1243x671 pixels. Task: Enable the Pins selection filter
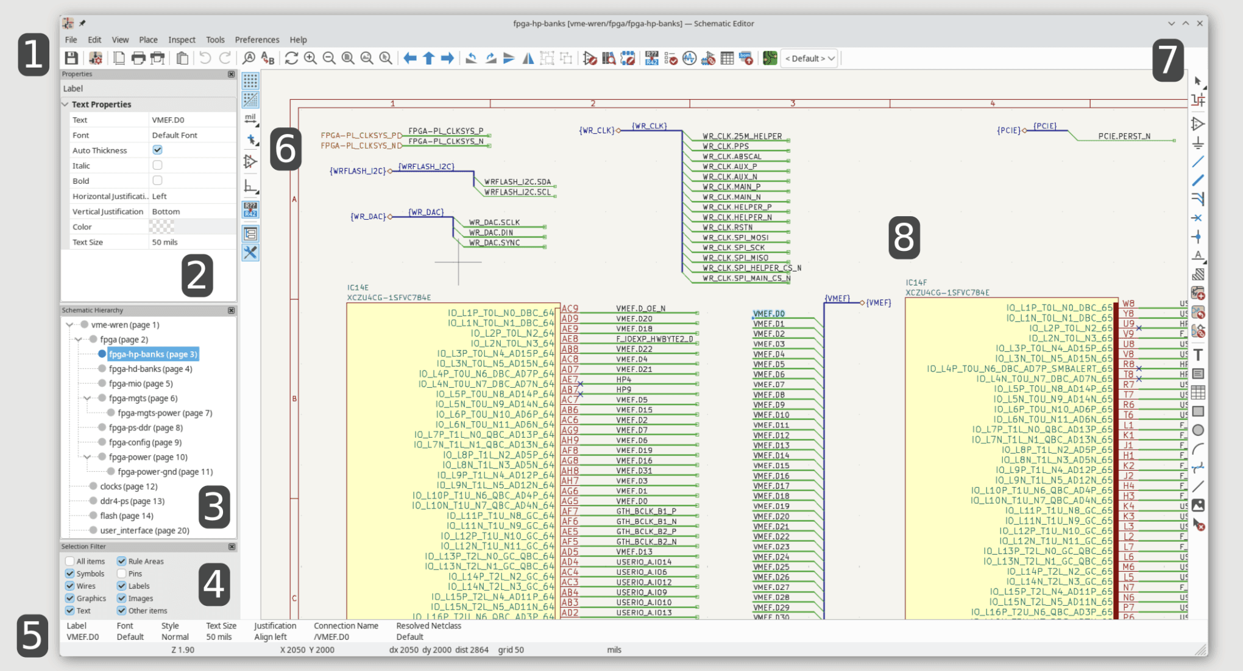(121, 574)
